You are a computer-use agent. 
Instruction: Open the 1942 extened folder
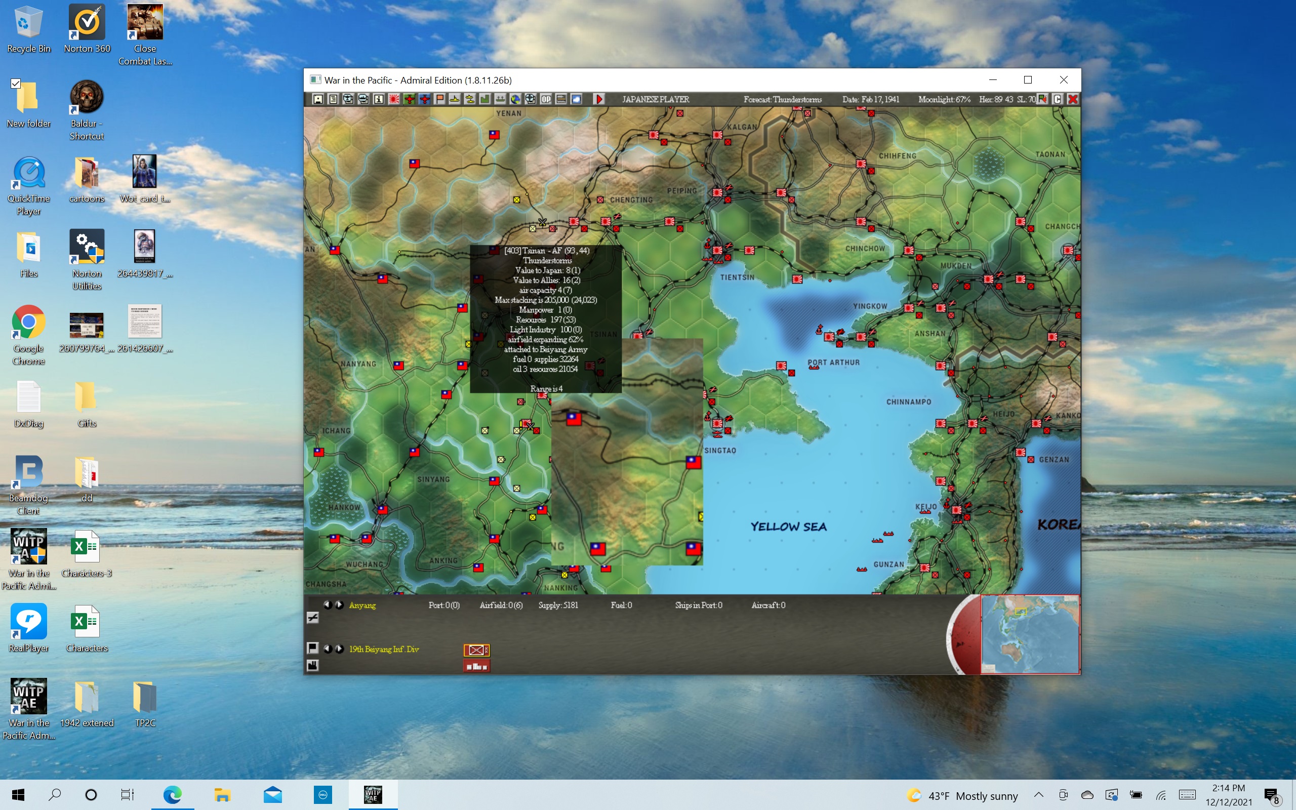click(x=86, y=703)
